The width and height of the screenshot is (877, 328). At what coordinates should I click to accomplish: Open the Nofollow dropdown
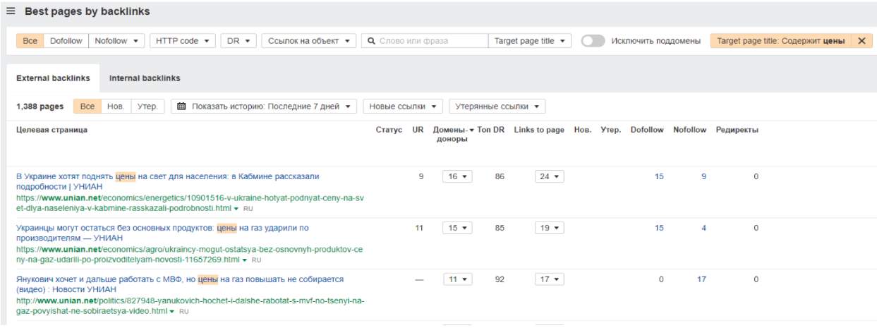click(x=116, y=41)
